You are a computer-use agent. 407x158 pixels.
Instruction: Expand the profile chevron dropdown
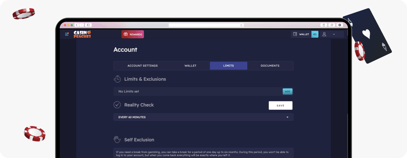tap(334, 34)
